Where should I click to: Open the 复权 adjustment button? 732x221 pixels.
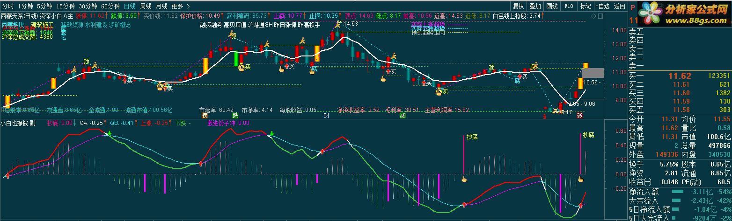click(x=518, y=7)
